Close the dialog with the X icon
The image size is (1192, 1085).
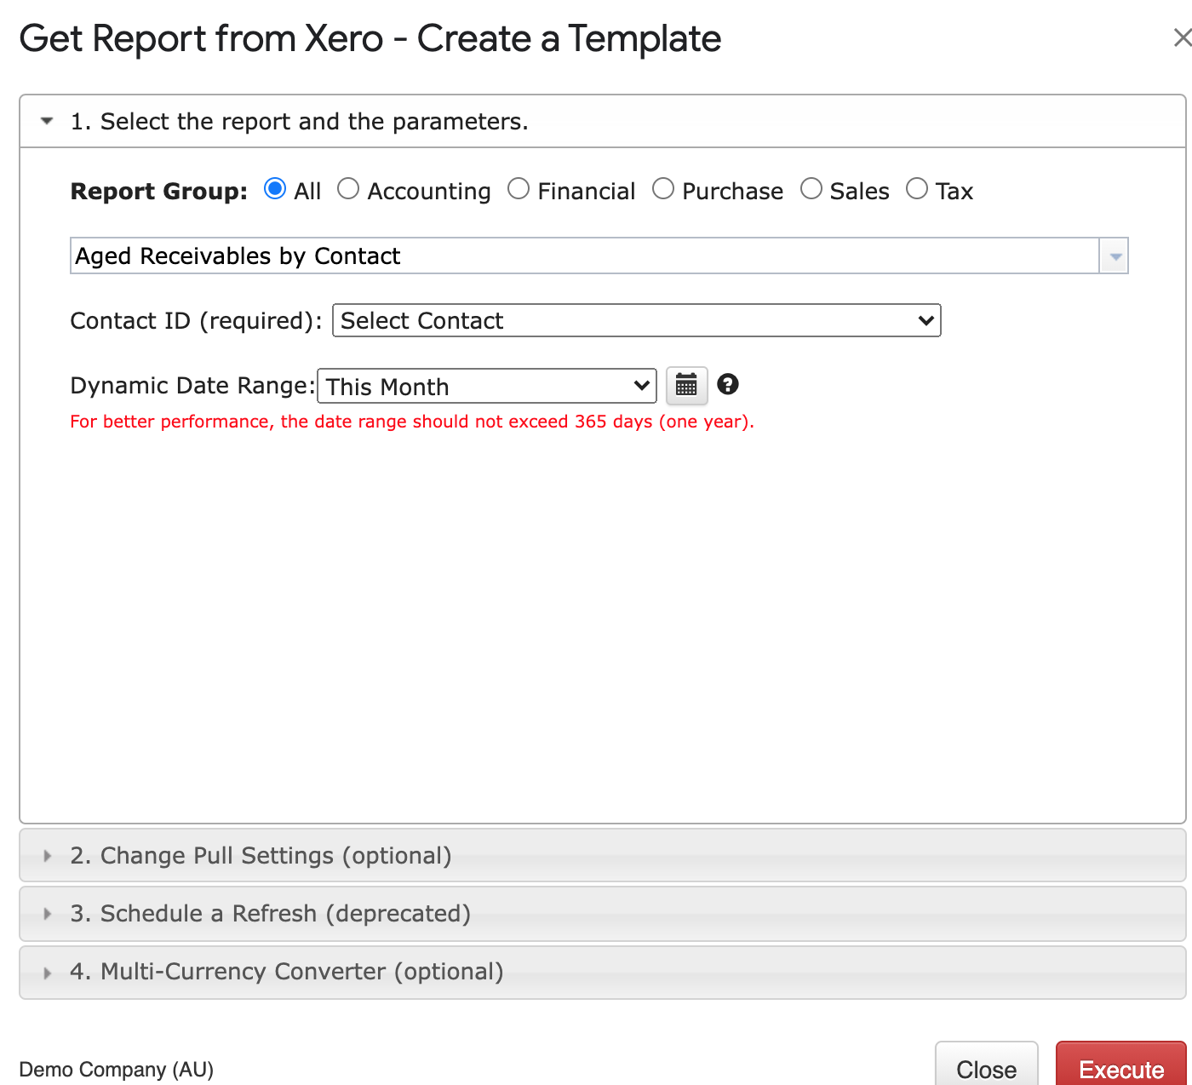click(1182, 38)
